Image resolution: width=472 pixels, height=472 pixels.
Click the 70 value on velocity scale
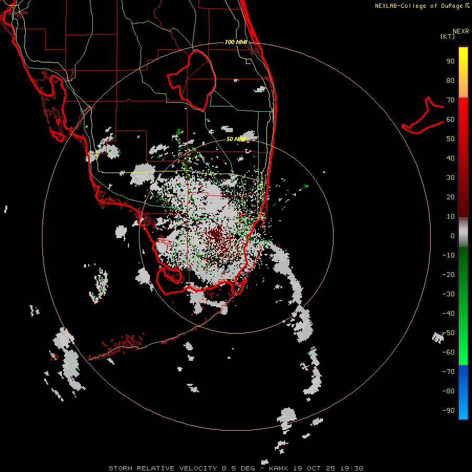point(450,100)
